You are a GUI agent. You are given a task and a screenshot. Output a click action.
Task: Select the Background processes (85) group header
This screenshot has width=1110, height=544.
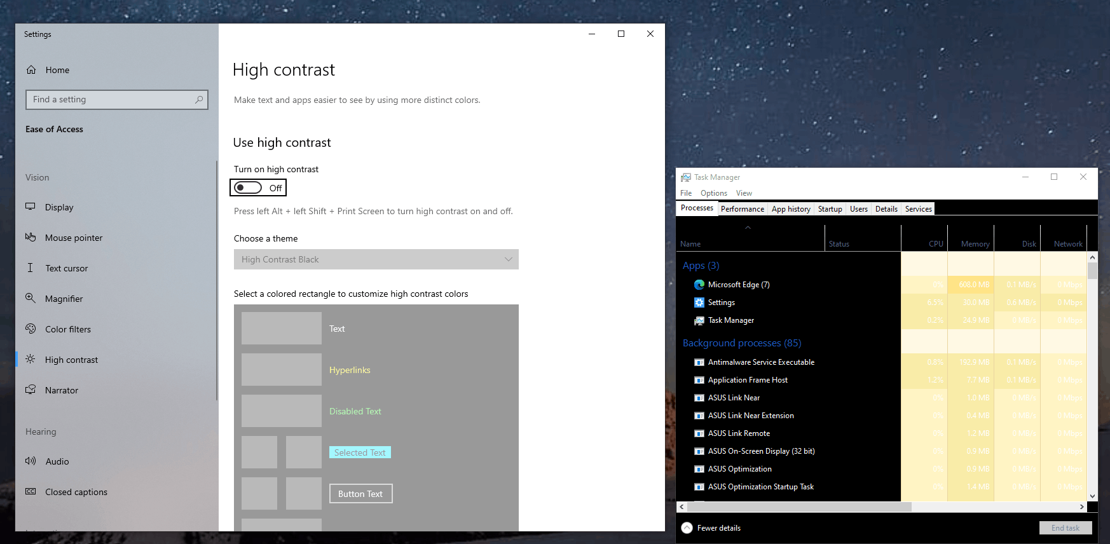(742, 343)
